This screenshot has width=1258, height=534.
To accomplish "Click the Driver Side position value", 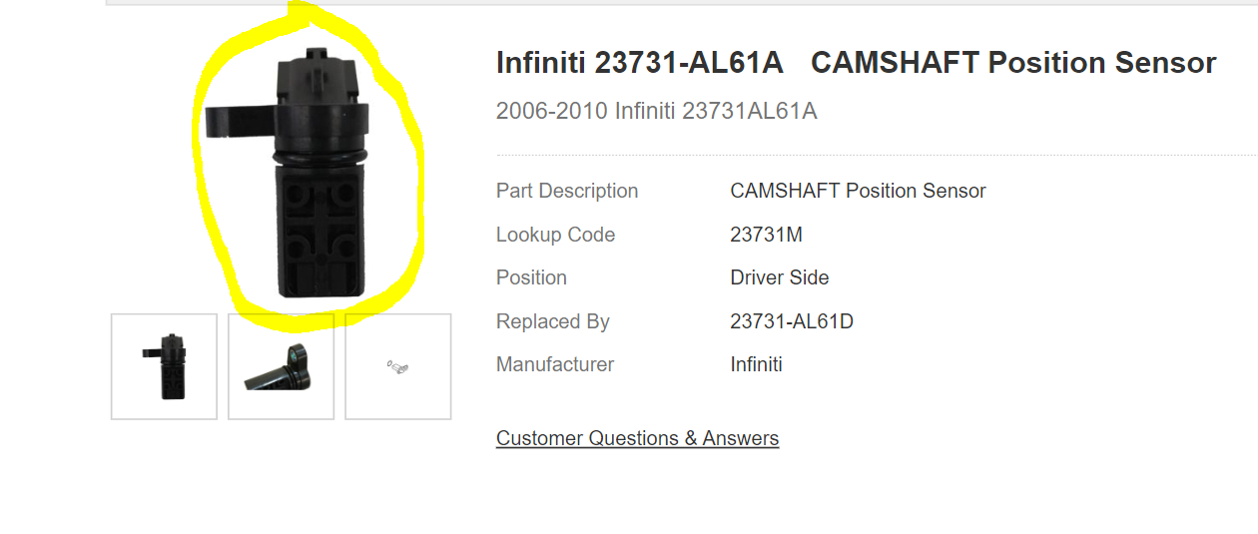I will pyautogui.click(x=779, y=277).
